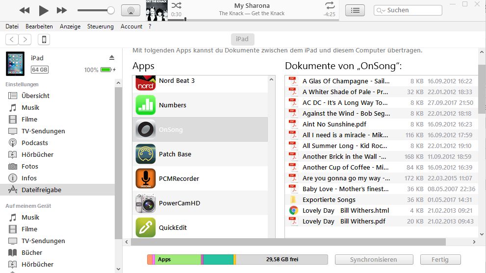Click the green Apps storage segment
This screenshot has height=273, width=486.
178,260
